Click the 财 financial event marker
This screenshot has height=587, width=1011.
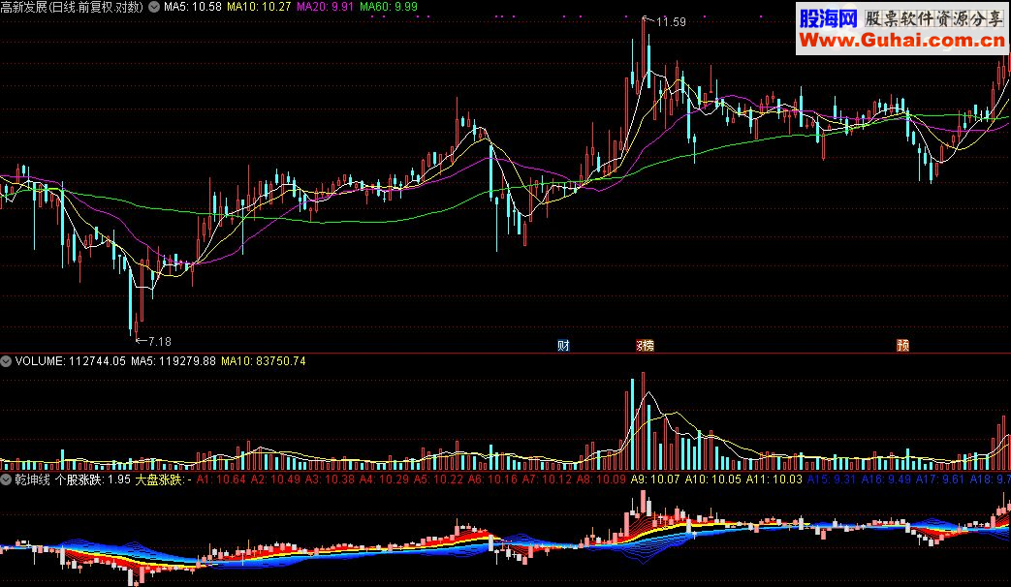563,346
